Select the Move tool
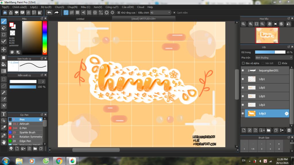Viewport: 294px width, 165px height. pos(4,49)
